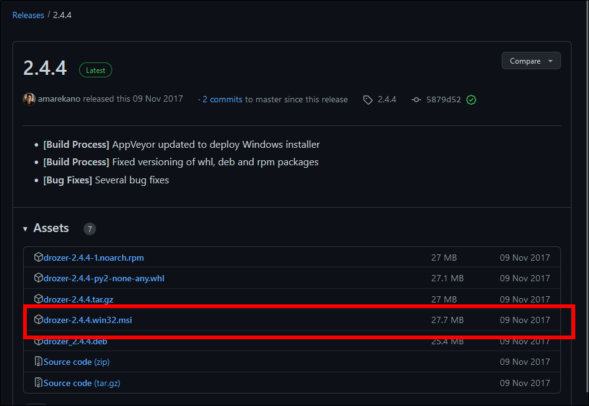Click file icon for Source code (tar.gz)
The height and width of the screenshot is (406, 589).
tap(38, 382)
